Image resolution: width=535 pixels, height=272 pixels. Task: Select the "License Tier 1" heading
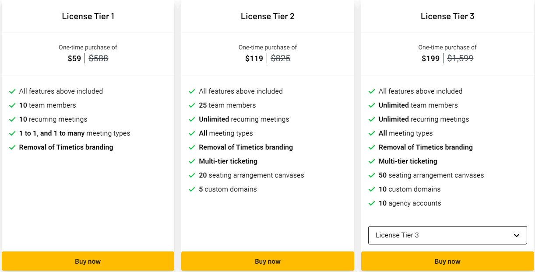coord(88,16)
